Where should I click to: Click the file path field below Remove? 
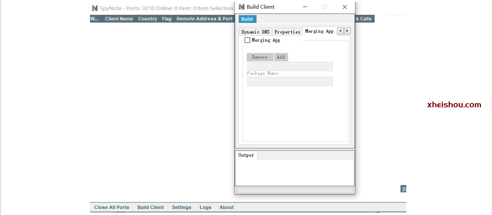290,67
